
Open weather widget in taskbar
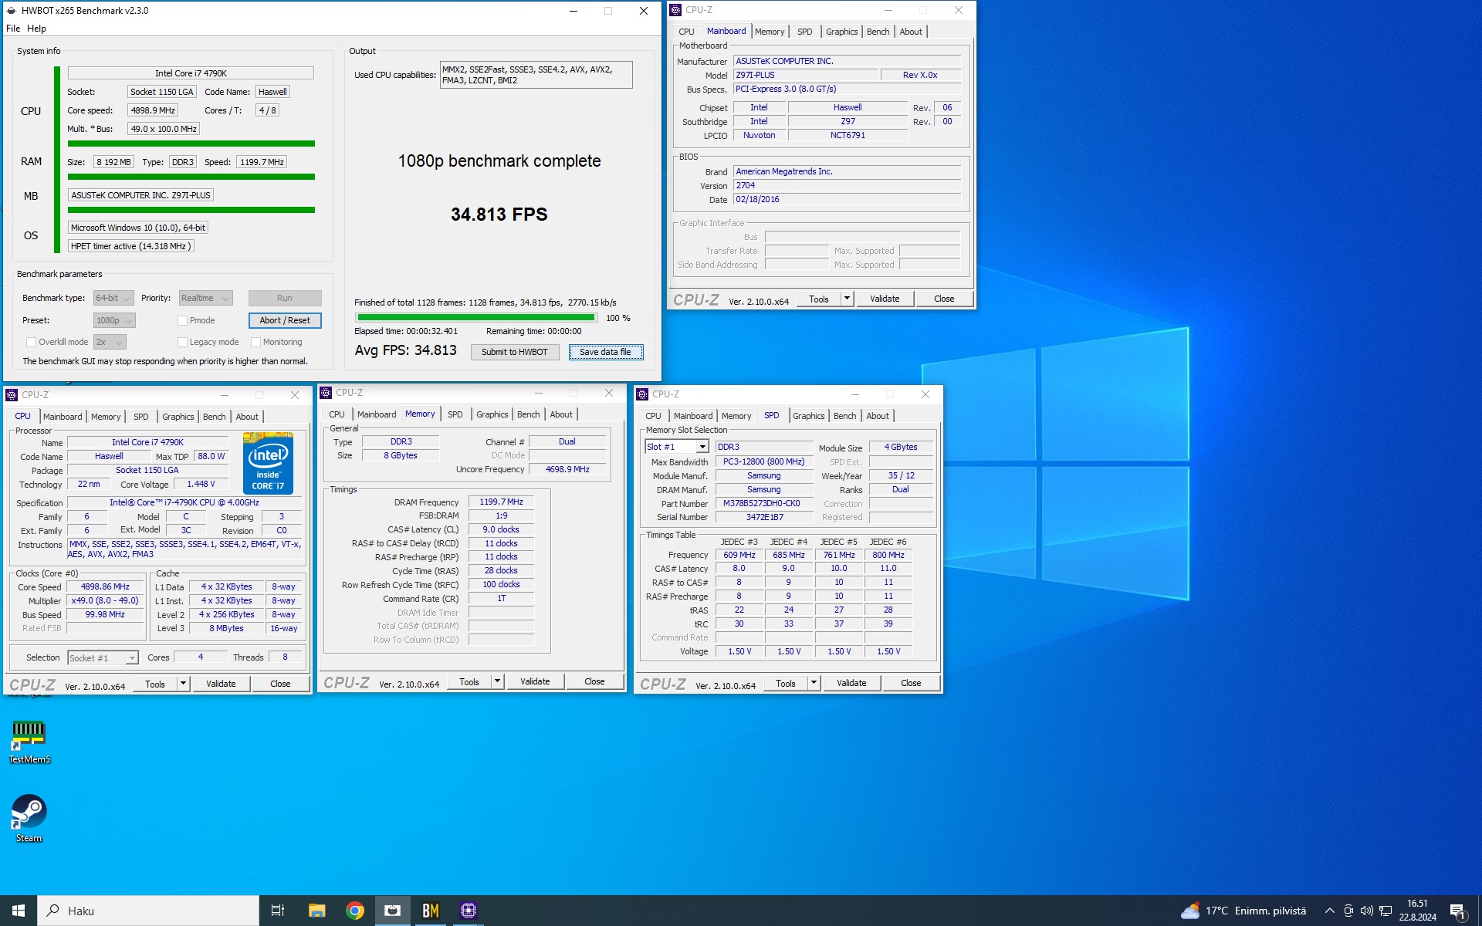point(1243,911)
